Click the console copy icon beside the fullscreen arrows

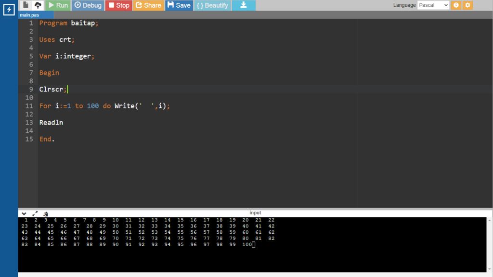(x=46, y=214)
